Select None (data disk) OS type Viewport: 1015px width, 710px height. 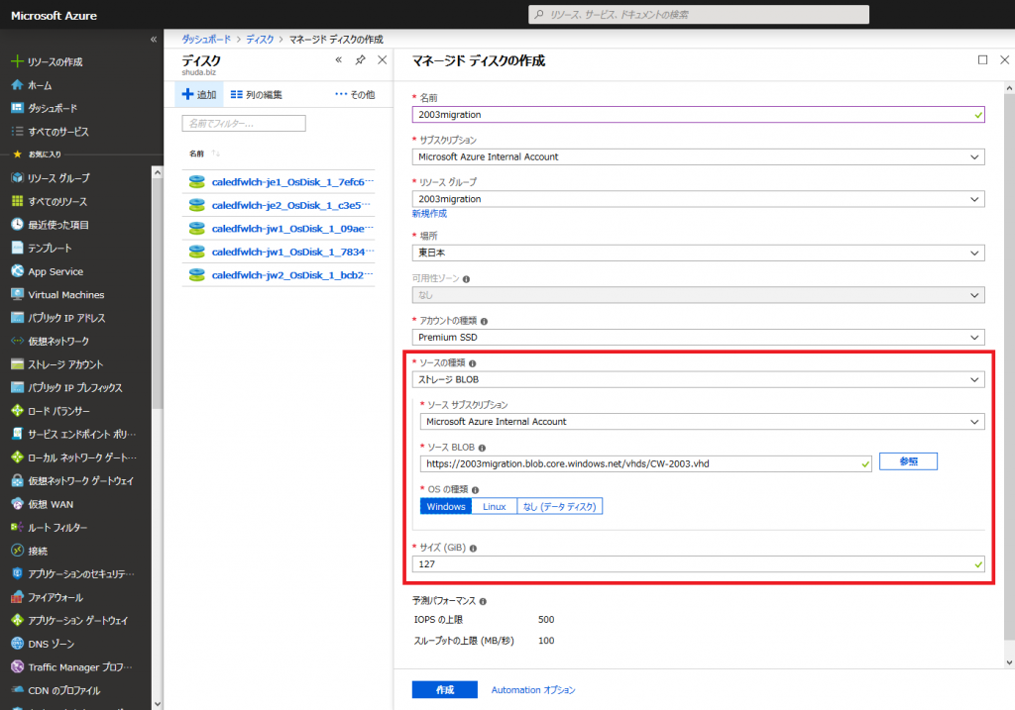(560, 506)
